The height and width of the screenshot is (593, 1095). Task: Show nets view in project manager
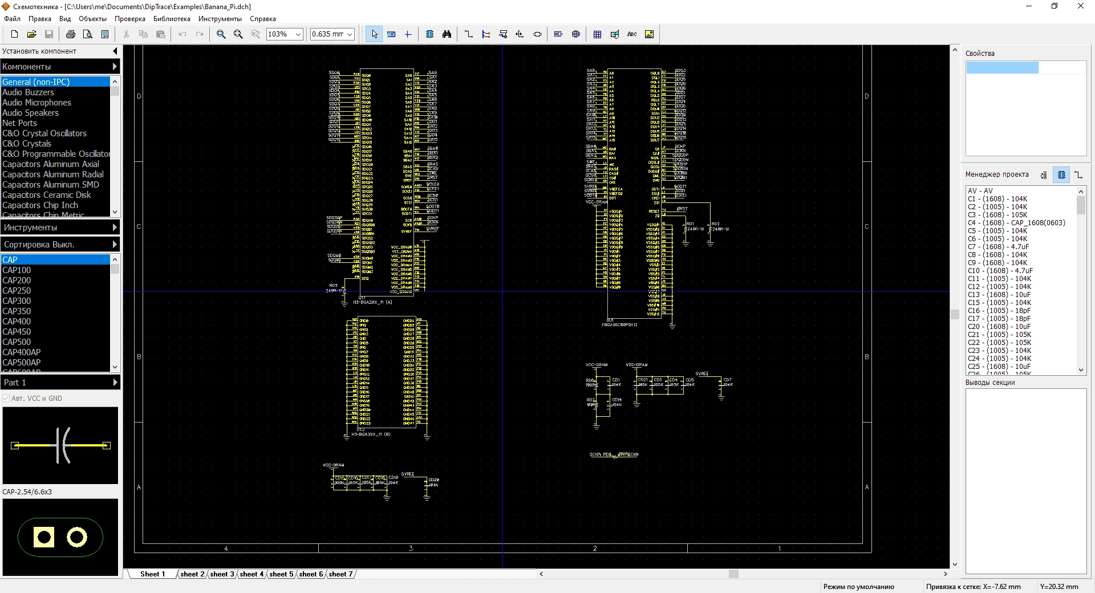(1078, 175)
